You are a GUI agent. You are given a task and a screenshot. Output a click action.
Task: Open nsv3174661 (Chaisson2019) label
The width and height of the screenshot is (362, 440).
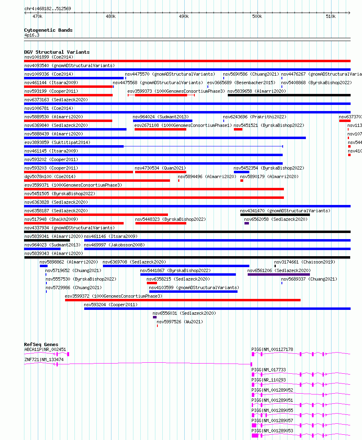point(305,262)
